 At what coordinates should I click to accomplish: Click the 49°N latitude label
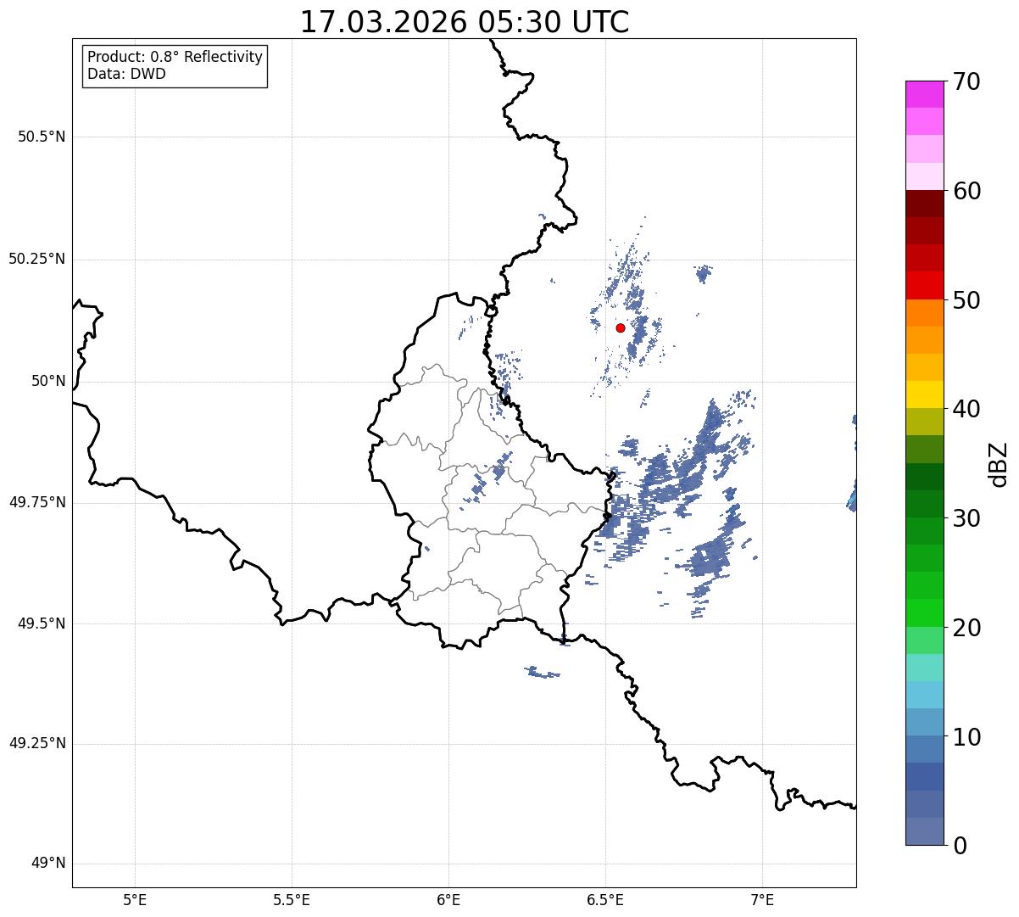(x=48, y=864)
